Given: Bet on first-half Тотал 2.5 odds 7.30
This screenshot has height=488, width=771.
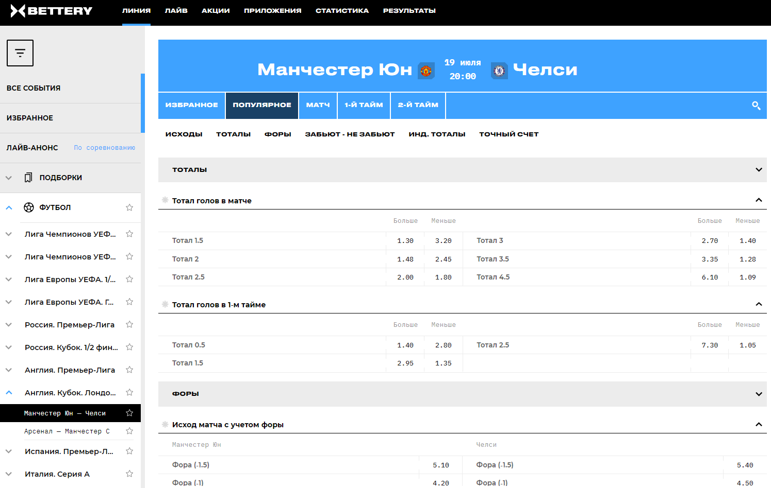Looking at the screenshot, I should point(710,345).
